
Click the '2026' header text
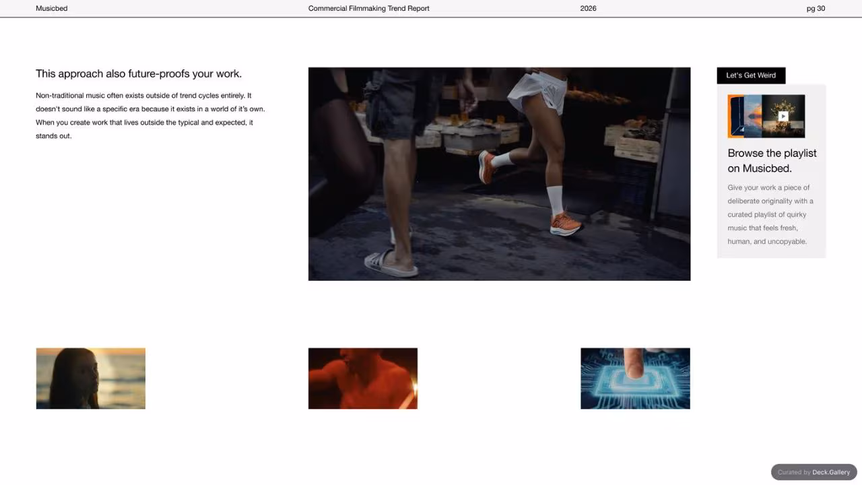tap(588, 9)
